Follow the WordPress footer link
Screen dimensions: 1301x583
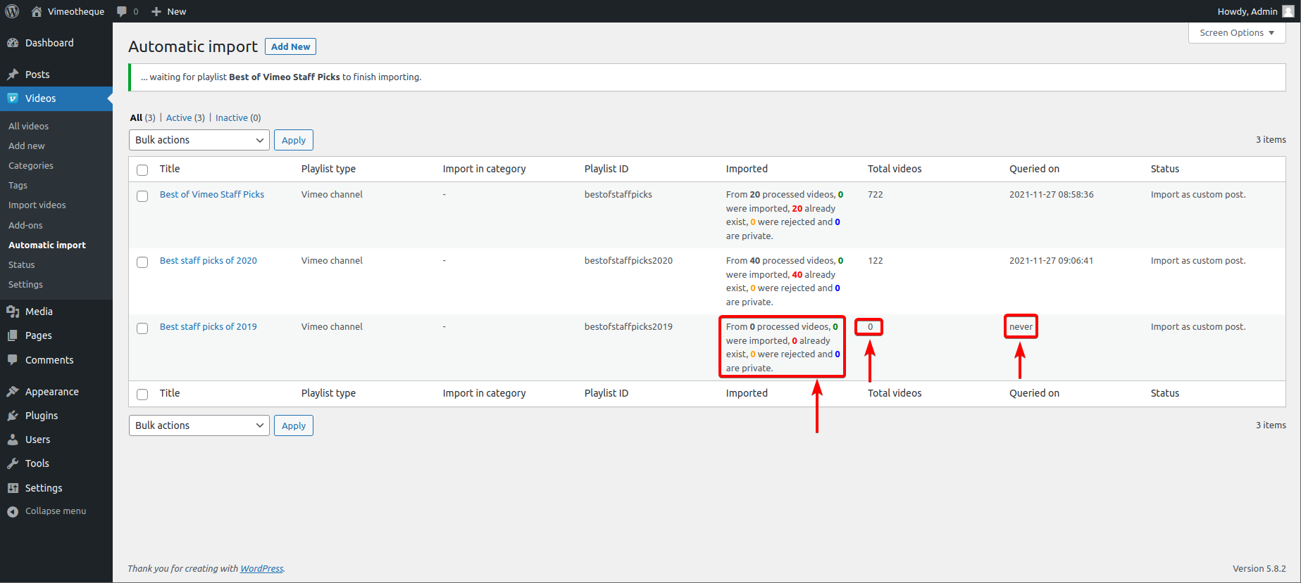[x=262, y=568]
